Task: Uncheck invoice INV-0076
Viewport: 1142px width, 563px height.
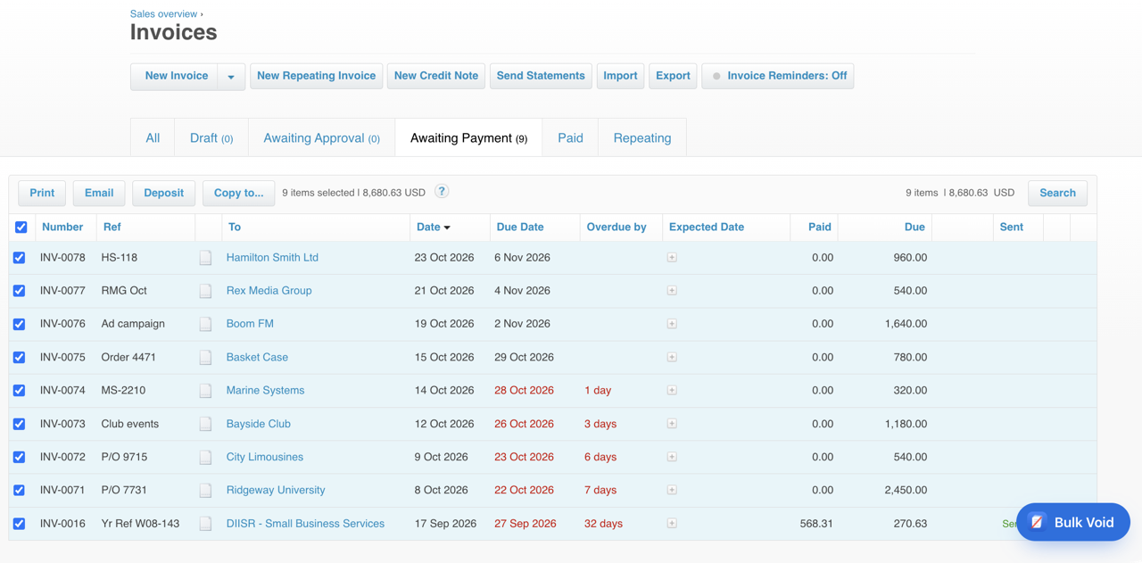Action: [19, 324]
